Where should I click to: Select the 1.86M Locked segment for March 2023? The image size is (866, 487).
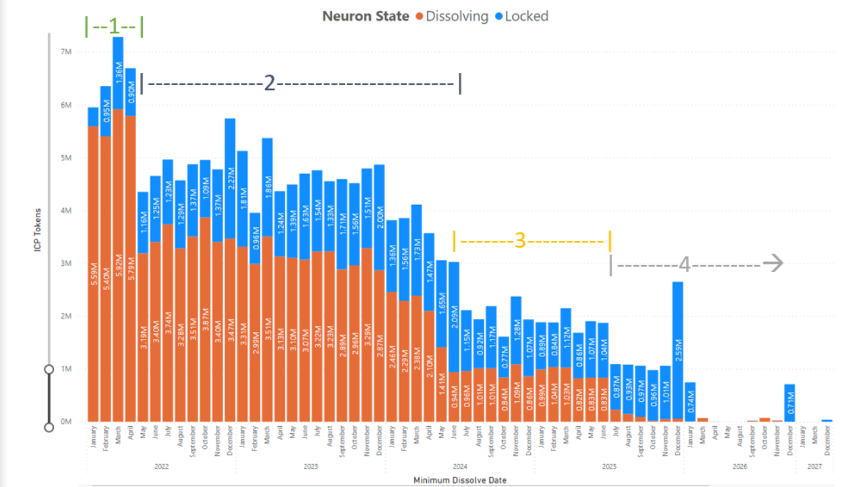[x=267, y=187]
